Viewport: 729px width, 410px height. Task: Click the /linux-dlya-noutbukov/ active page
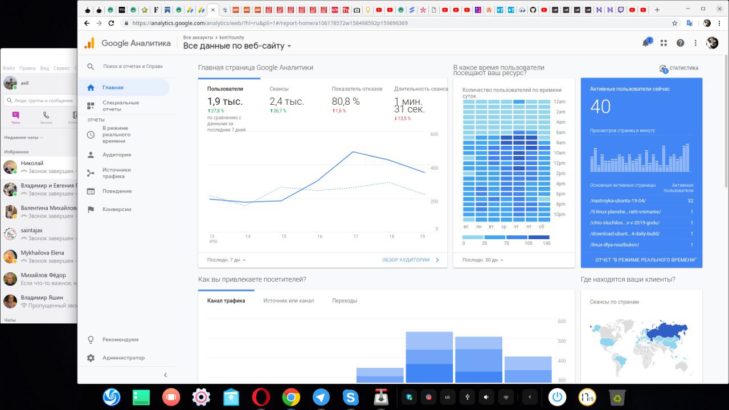coord(615,245)
